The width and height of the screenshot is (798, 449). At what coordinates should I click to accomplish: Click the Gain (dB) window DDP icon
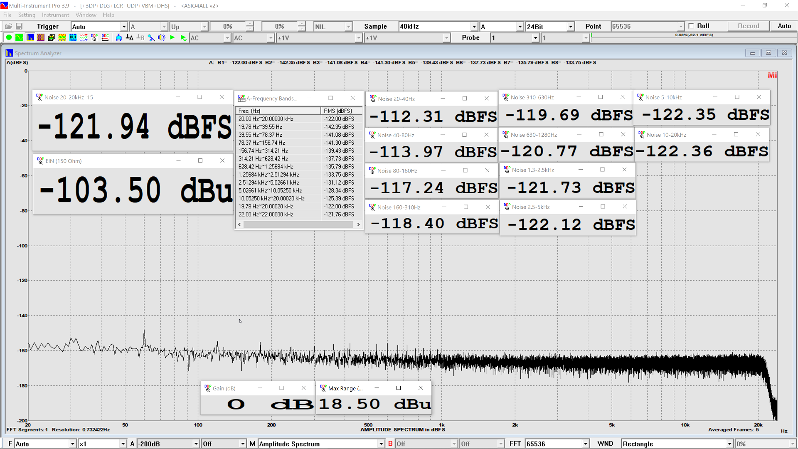[x=208, y=388]
